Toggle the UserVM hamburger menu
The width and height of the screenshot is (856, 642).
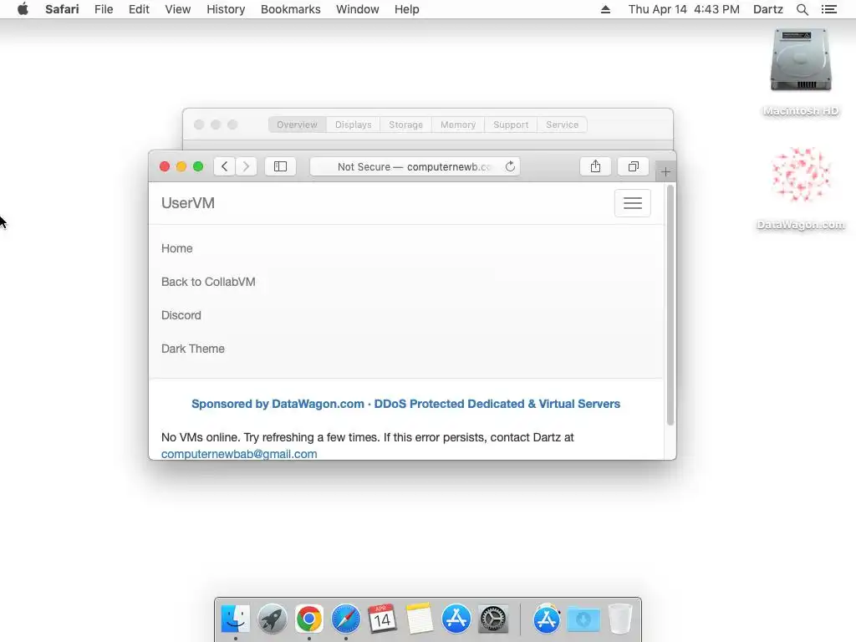point(632,203)
